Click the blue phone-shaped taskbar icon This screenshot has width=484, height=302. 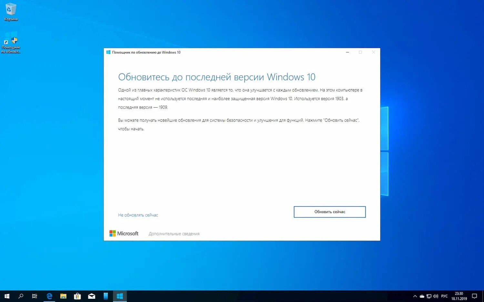(106, 296)
